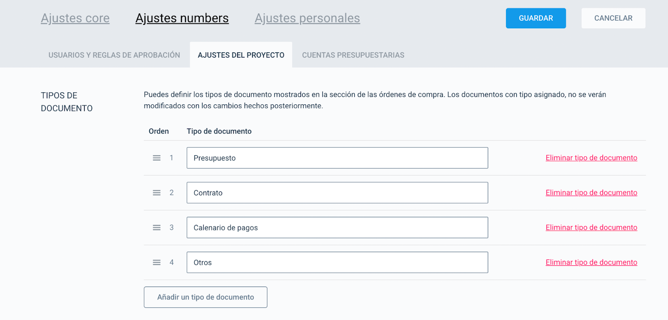
Task: Open the Ajustes core section
Action: point(75,18)
